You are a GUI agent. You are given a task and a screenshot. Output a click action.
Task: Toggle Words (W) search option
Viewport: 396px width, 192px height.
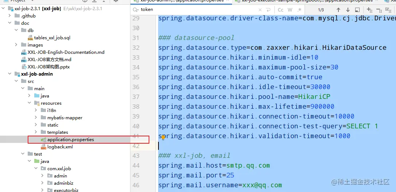click(290, 10)
